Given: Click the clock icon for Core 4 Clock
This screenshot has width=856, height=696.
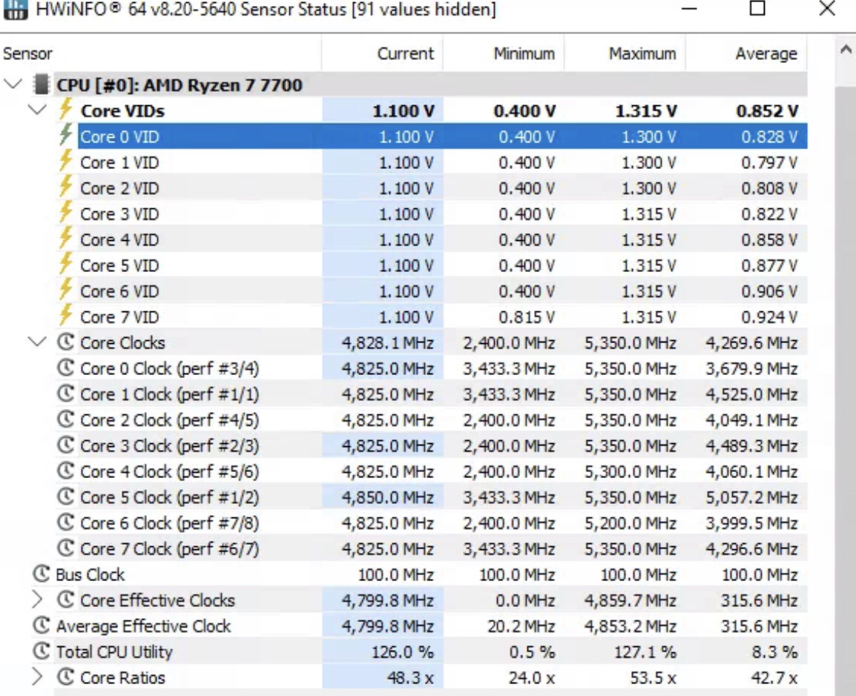Looking at the screenshot, I should (x=65, y=471).
